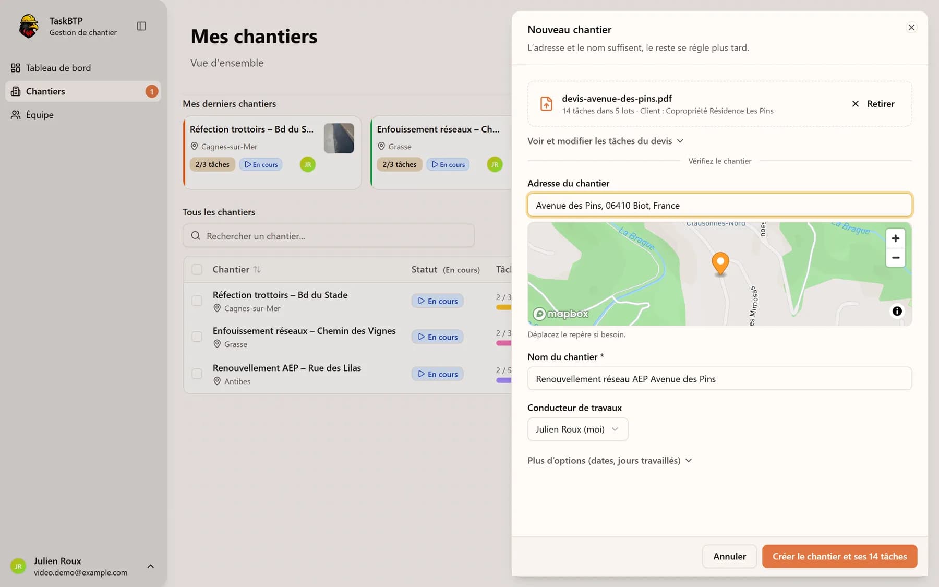The width and height of the screenshot is (939, 587).
Task: Check the Enfouissement réseaux – Chemin des Vignes row
Action: coord(197,337)
